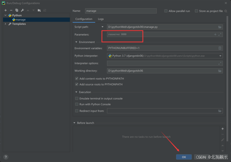Image resolution: width=231 pixels, height=162 pixels.
Task: Select the manage configuration in tree
Action: 36,20
